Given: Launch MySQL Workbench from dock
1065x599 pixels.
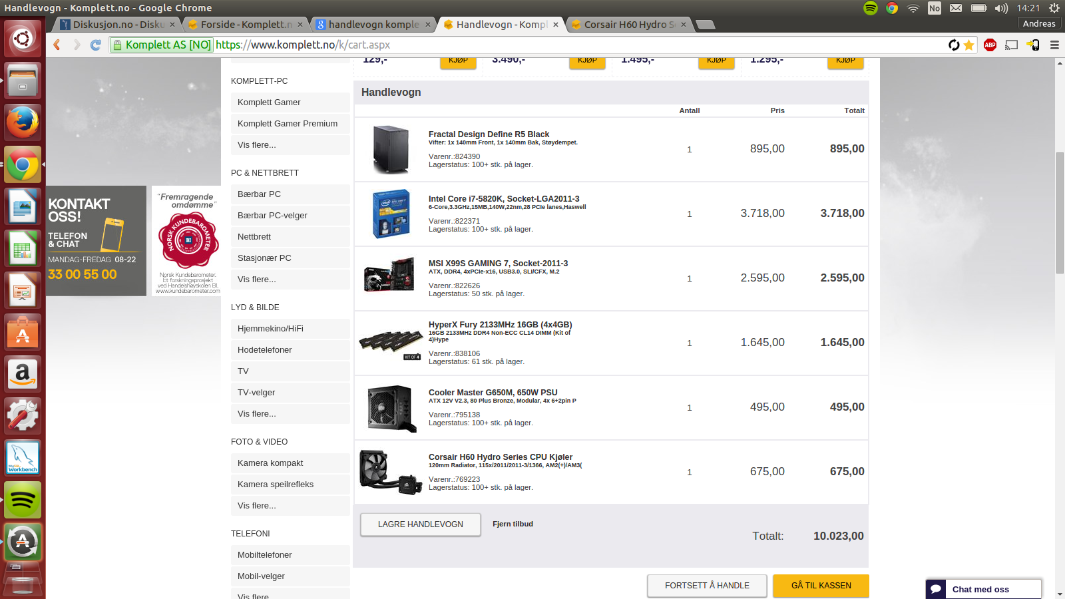Looking at the screenshot, I should 23,457.
